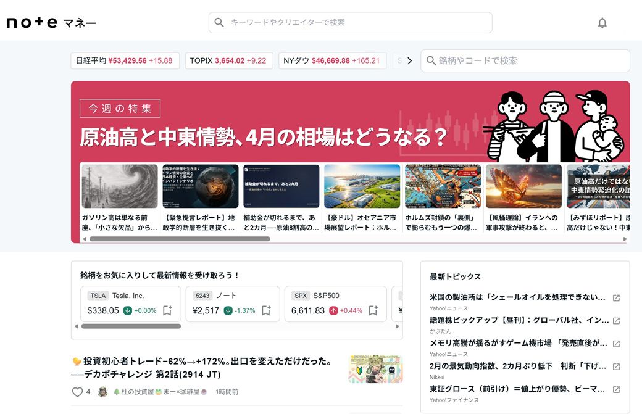Viewport: 642px width, 414px height.
Task: Select the TOPIX index card
Action: 229,60
